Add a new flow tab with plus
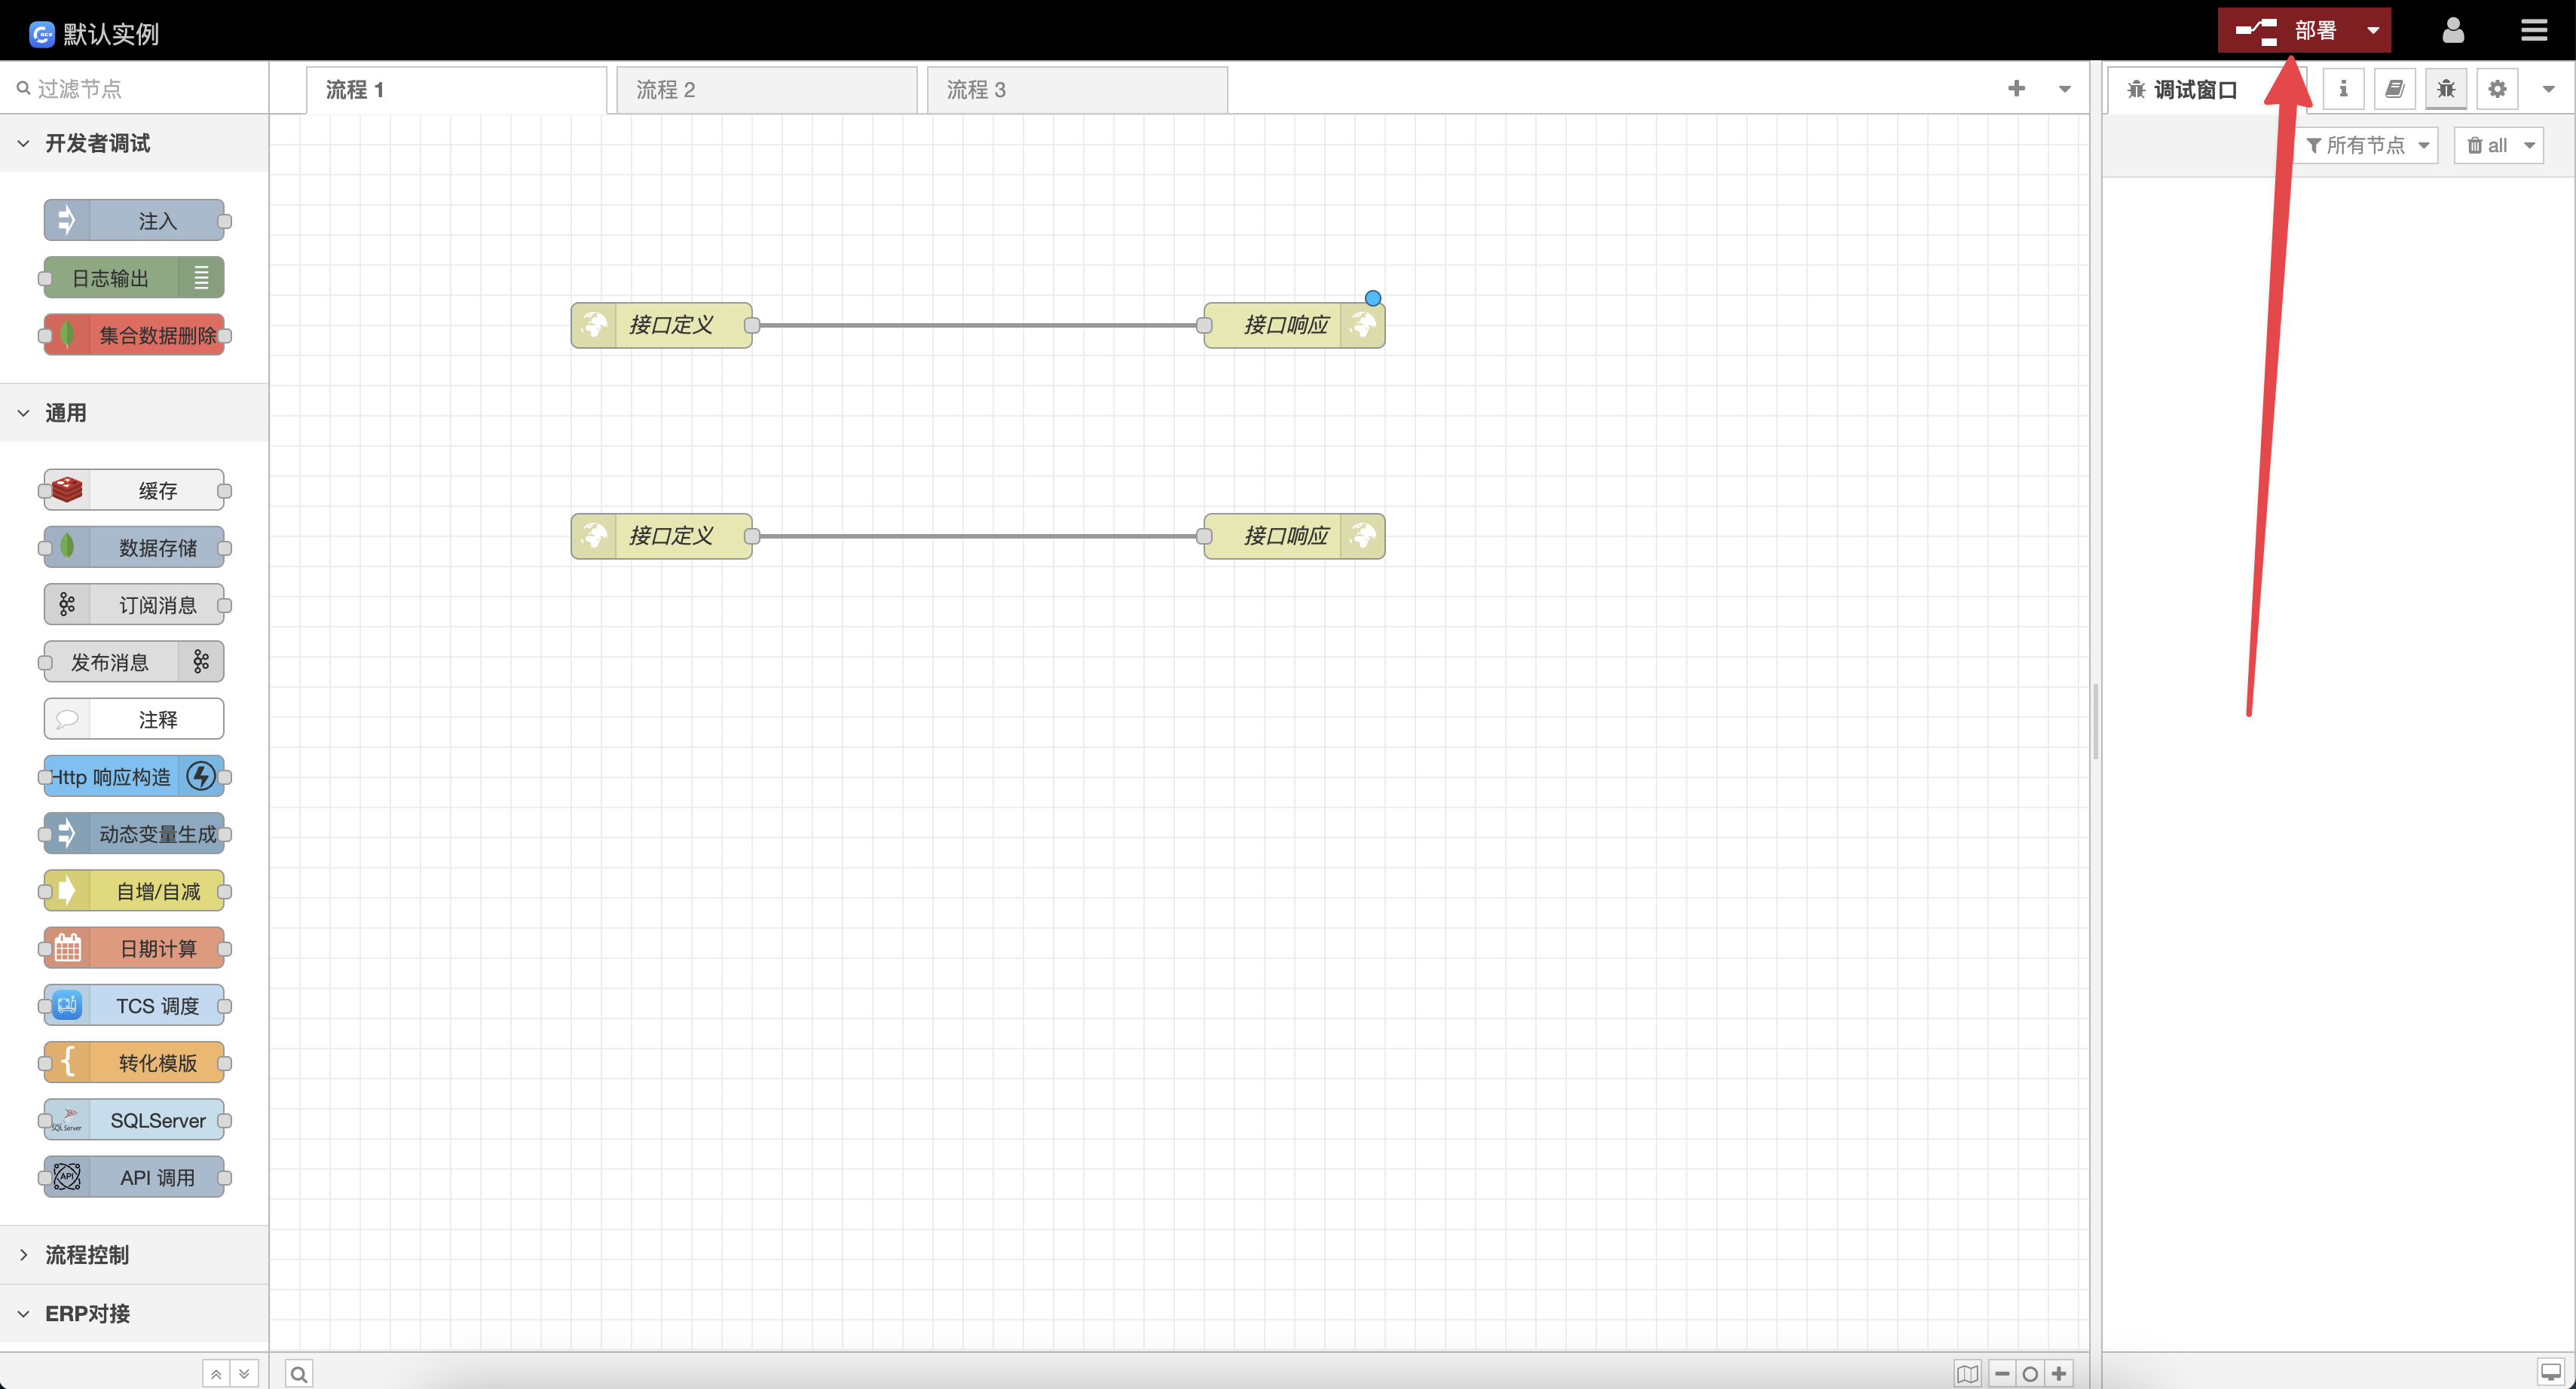The image size is (2576, 1389). 2016,89
